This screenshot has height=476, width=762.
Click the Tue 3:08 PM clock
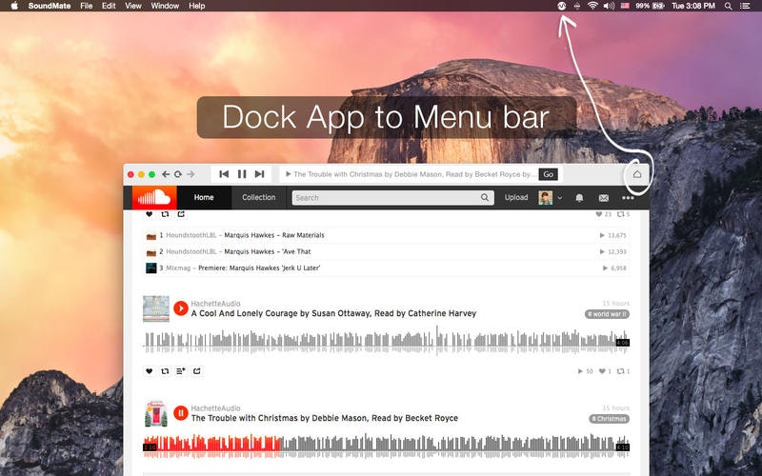(x=693, y=6)
